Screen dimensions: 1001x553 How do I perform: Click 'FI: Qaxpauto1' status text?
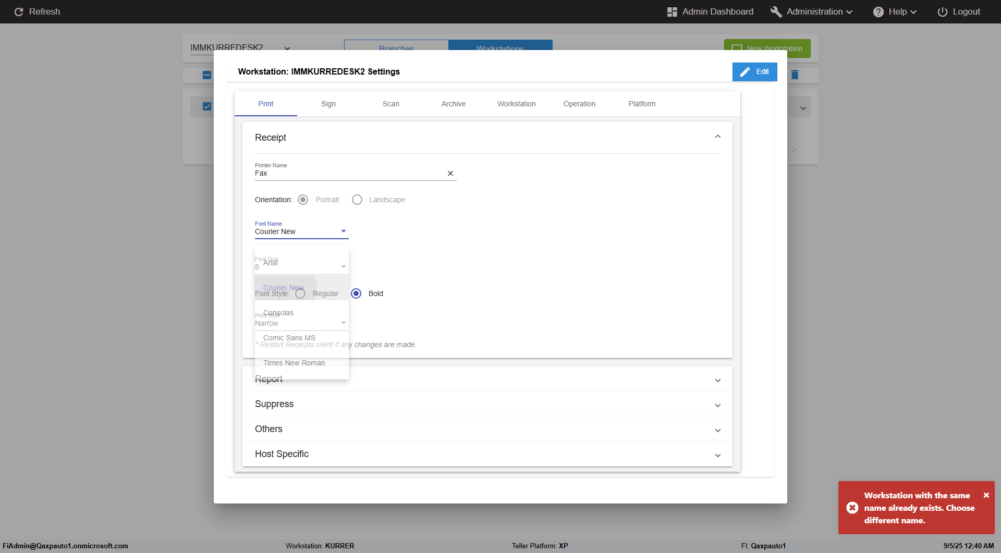pos(763,546)
